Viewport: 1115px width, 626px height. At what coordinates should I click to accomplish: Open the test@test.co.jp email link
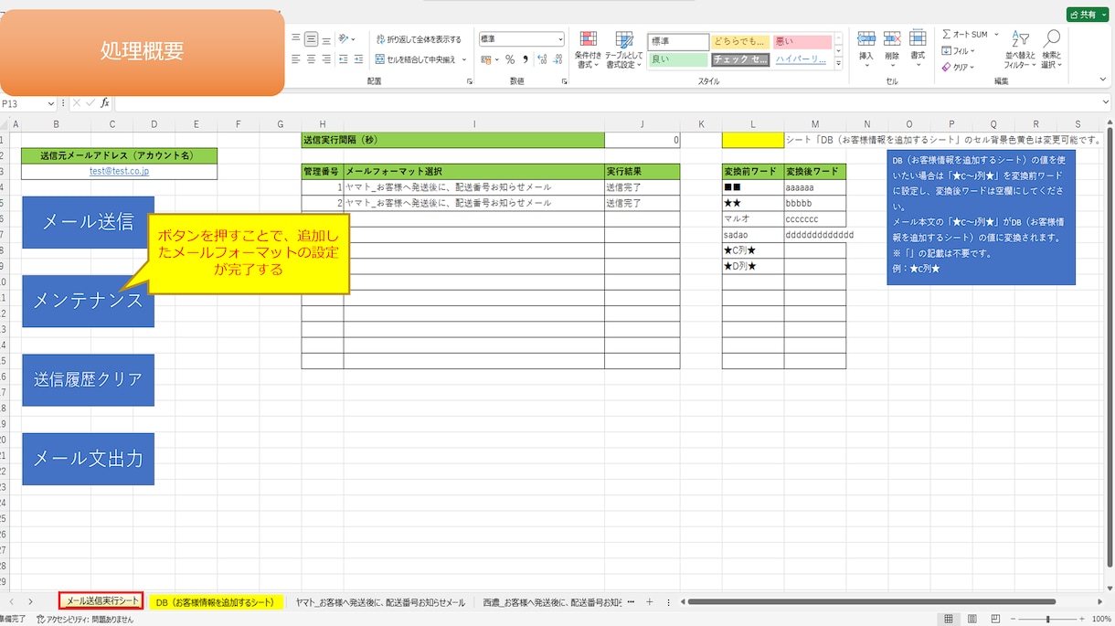pos(119,171)
